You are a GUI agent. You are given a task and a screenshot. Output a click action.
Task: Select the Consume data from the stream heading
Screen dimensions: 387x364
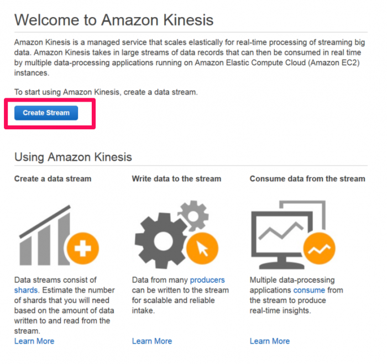(307, 178)
